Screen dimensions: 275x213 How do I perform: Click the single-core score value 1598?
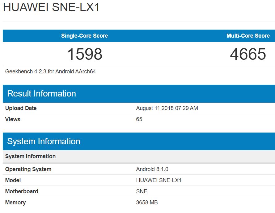[x=85, y=54]
